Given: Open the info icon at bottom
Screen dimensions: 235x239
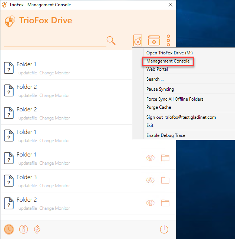Looking at the screenshot, I should (x=23, y=229).
